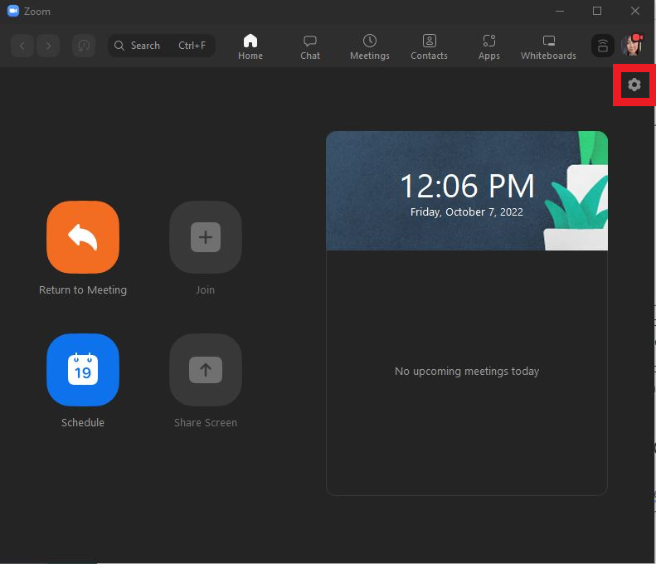Screen dimensions: 656x564
Task: Open the Chat tab
Action: tap(310, 46)
